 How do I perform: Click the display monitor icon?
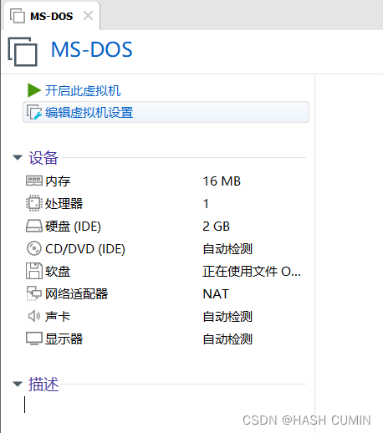point(34,339)
